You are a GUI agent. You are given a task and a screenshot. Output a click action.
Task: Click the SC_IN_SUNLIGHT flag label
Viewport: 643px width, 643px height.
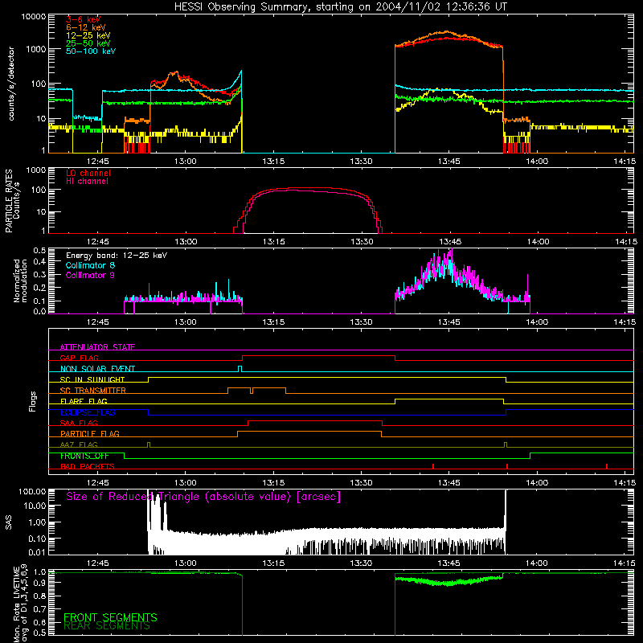click(92, 379)
